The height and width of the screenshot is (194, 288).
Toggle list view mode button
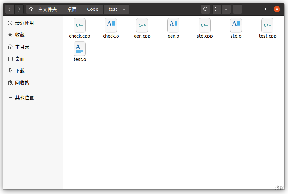click(217, 9)
